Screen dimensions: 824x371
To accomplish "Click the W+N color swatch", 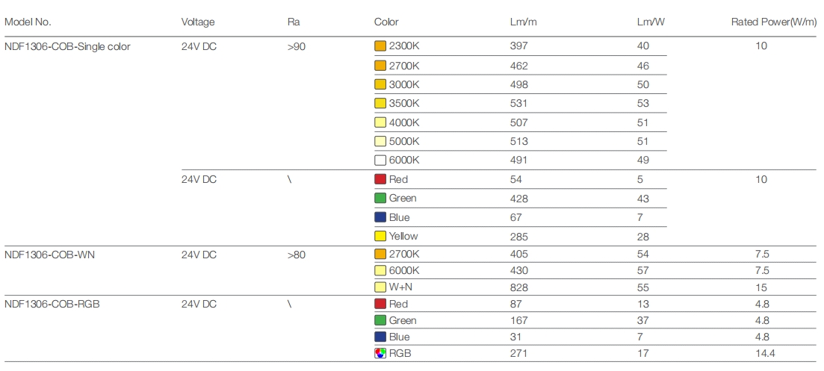I will 380,287.
